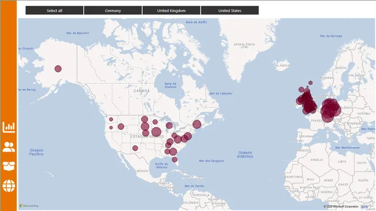Open the products box icon
Screen dimensions: 376x211
pyautogui.click(x=9, y=166)
